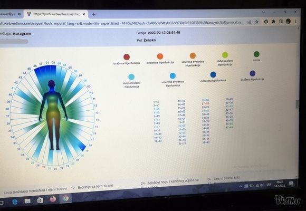Screen dimensions: 306x211
Task: Open Chrome three-dot menu
Action: [x=296, y=21]
